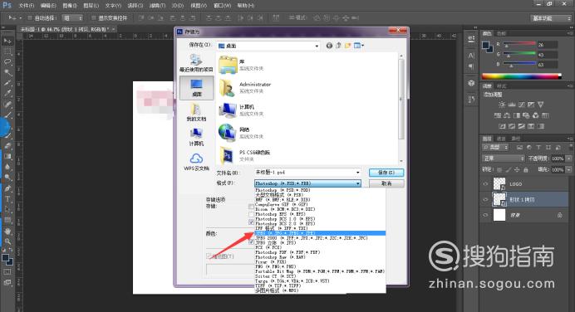
Task: Open Computer (计算机) in the dialog sidebar
Action: tap(196, 137)
